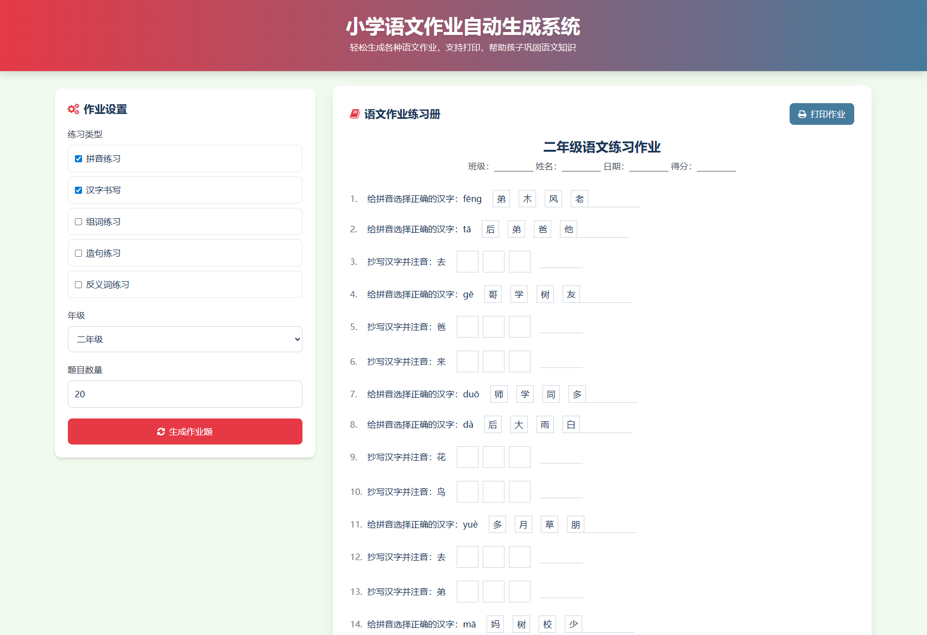
Task: Click the refresh icon inside 生成作业题 button
Action: click(x=161, y=431)
